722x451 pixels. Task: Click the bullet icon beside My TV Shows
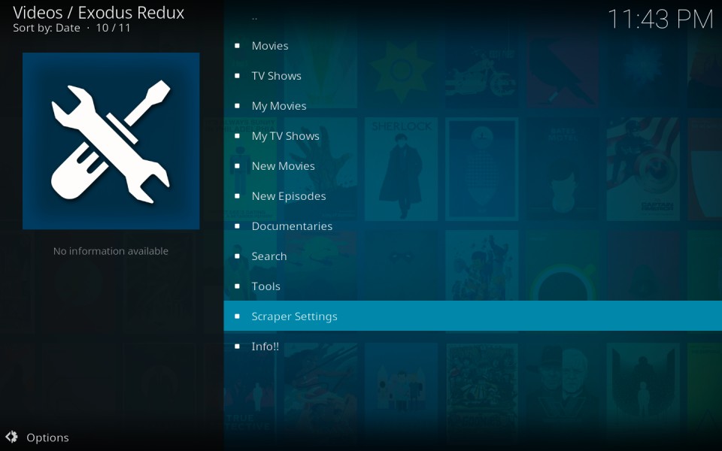pos(237,136)
